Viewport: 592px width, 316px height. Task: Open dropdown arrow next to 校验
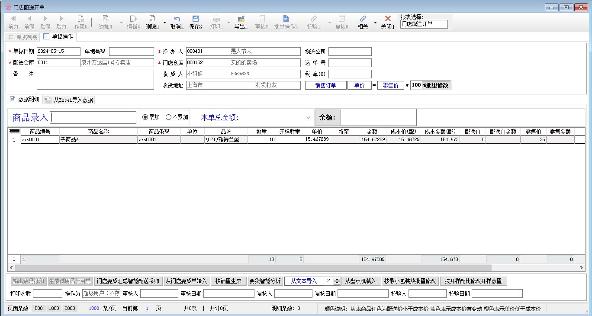pos(329,22)
